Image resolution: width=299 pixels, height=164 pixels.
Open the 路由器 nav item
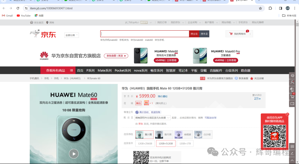tap(246, 70)
